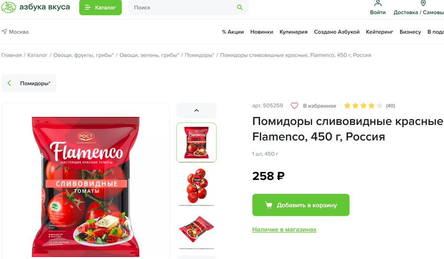Click the delivery location pin icon
The height and width of the screenshot is (259, 444).
click(423, 3)
